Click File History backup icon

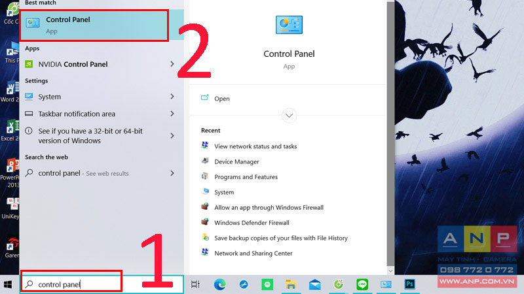pos(205,237)
